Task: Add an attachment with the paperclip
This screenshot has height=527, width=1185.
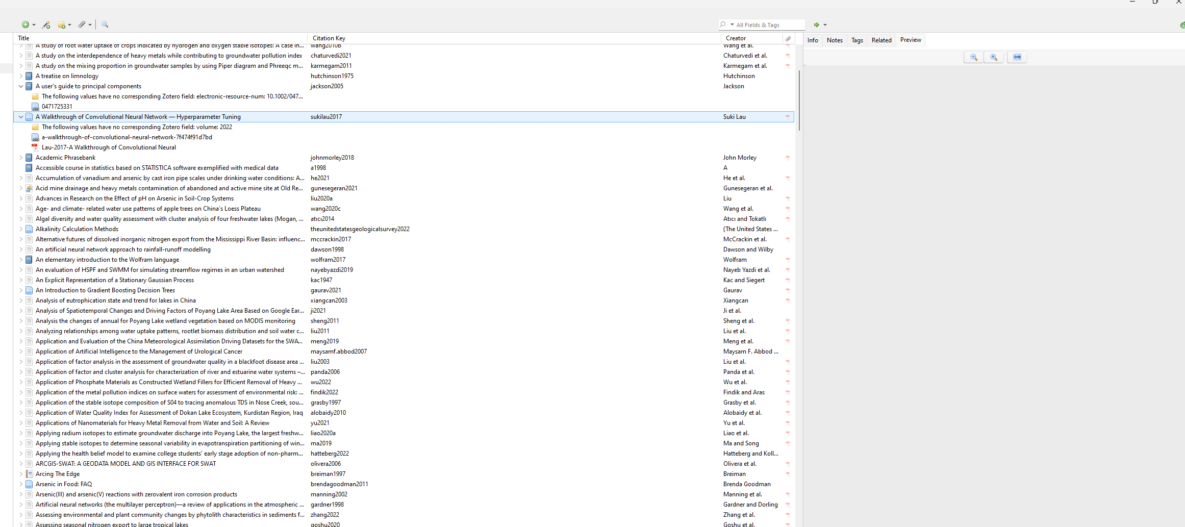Action: pos(82,24)
